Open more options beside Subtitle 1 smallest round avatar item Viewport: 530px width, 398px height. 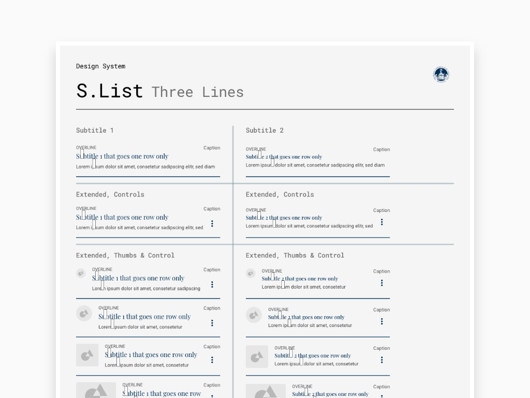point(212,285)
